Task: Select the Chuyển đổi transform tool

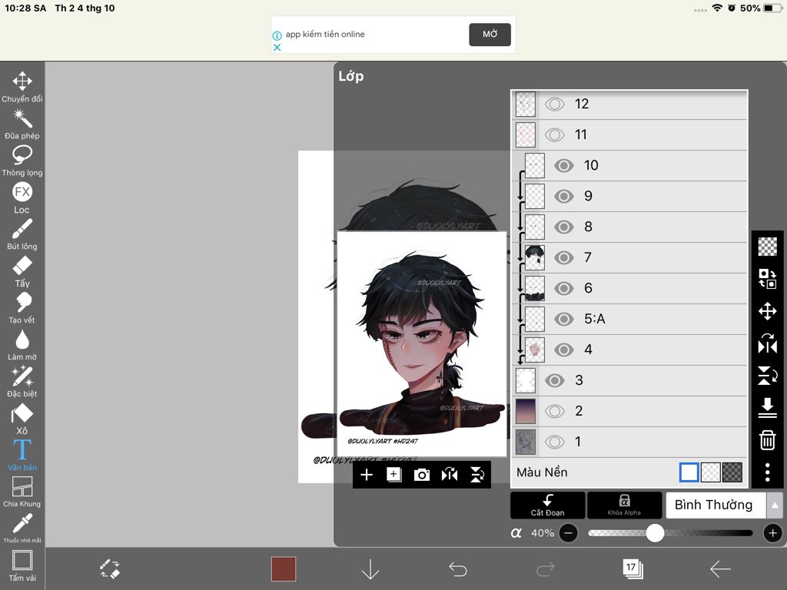Action: pos(22,87)
